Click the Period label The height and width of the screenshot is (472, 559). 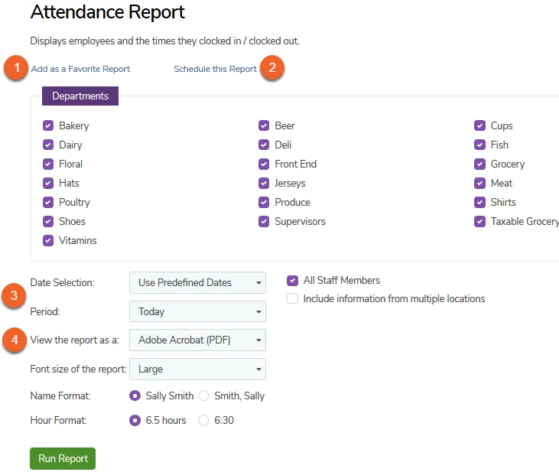[45, 311]
